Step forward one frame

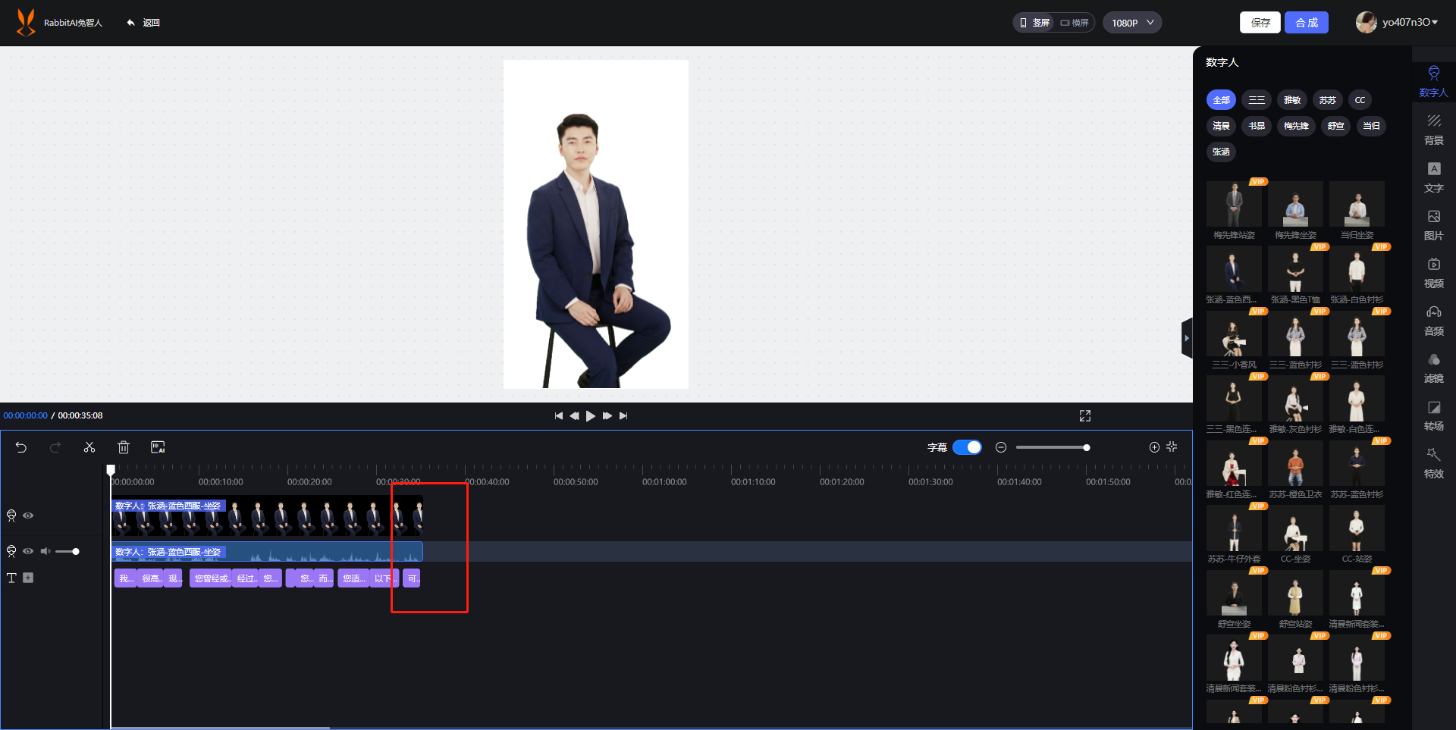[x=607, y=415]
